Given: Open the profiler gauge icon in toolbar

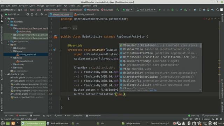Looking at the screenshot, I should (181, 10).
